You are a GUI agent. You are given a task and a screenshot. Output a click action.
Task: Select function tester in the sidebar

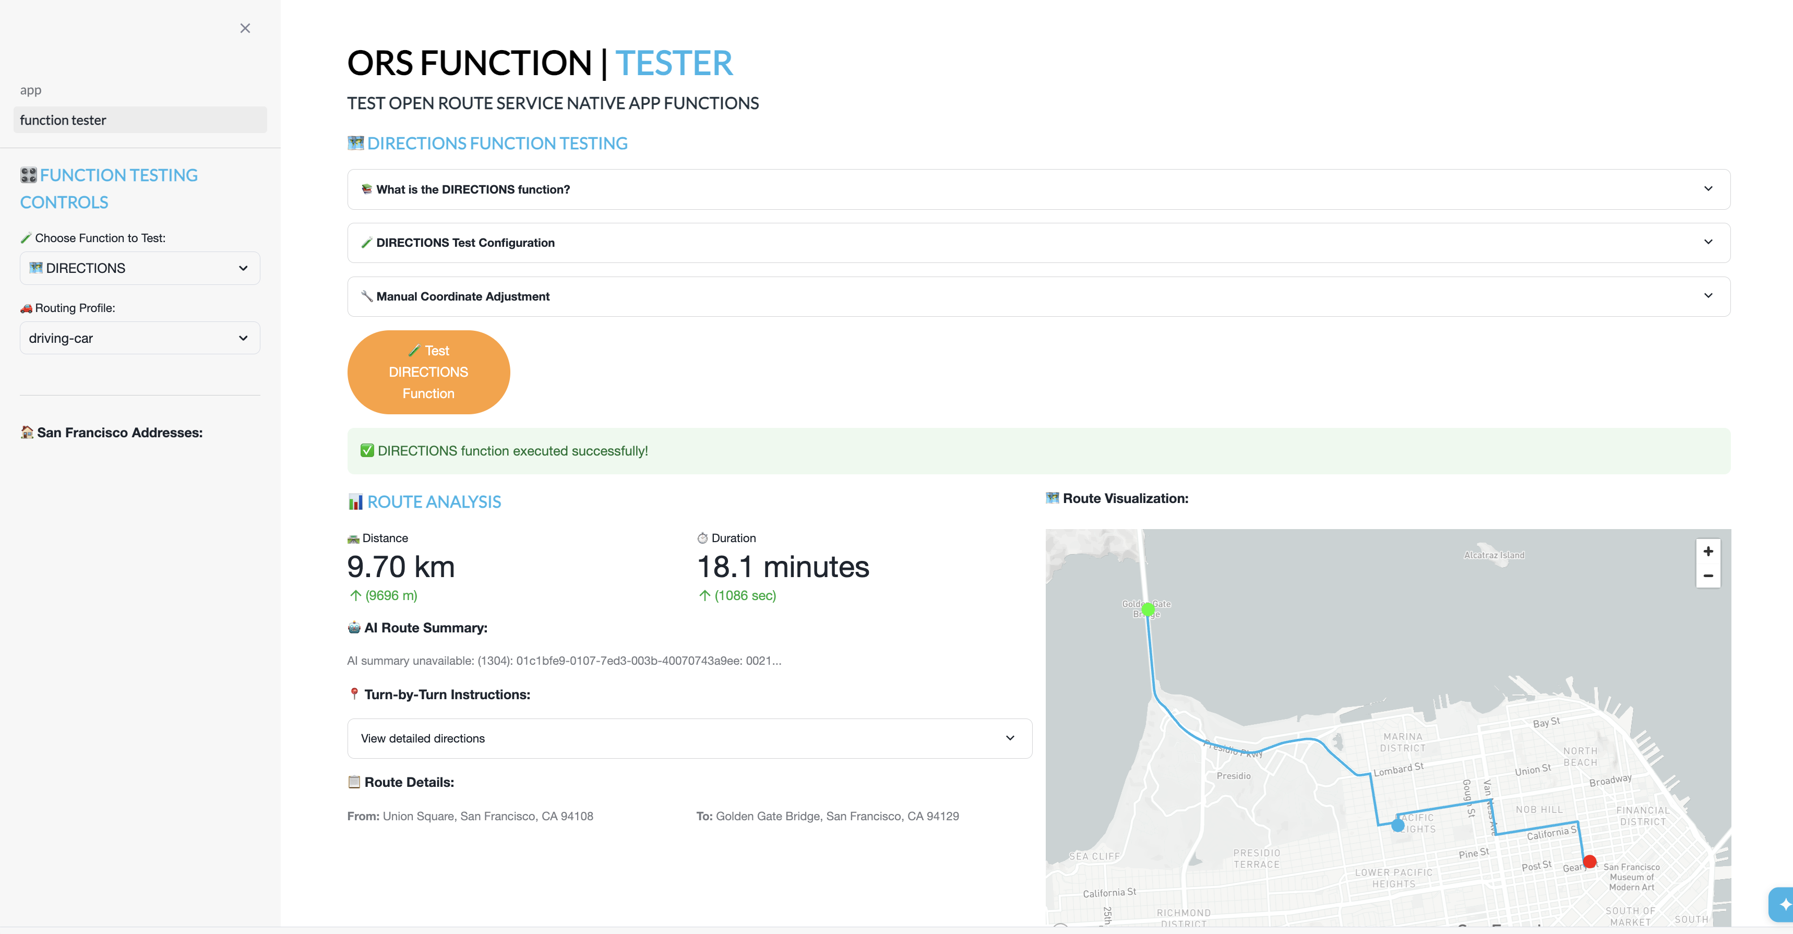(139, 119)
